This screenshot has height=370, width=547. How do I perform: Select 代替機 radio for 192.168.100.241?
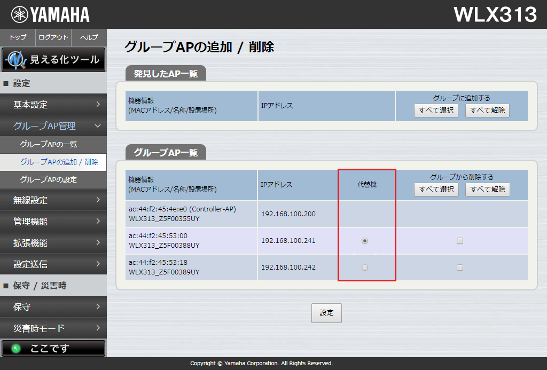click(x=365, y=241)
